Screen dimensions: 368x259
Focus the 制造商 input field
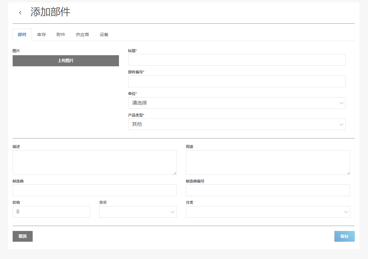(94, 190)
